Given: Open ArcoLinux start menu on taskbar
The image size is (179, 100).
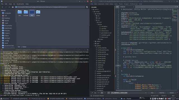Looking at the screenshot, I should tap(4, 99).
